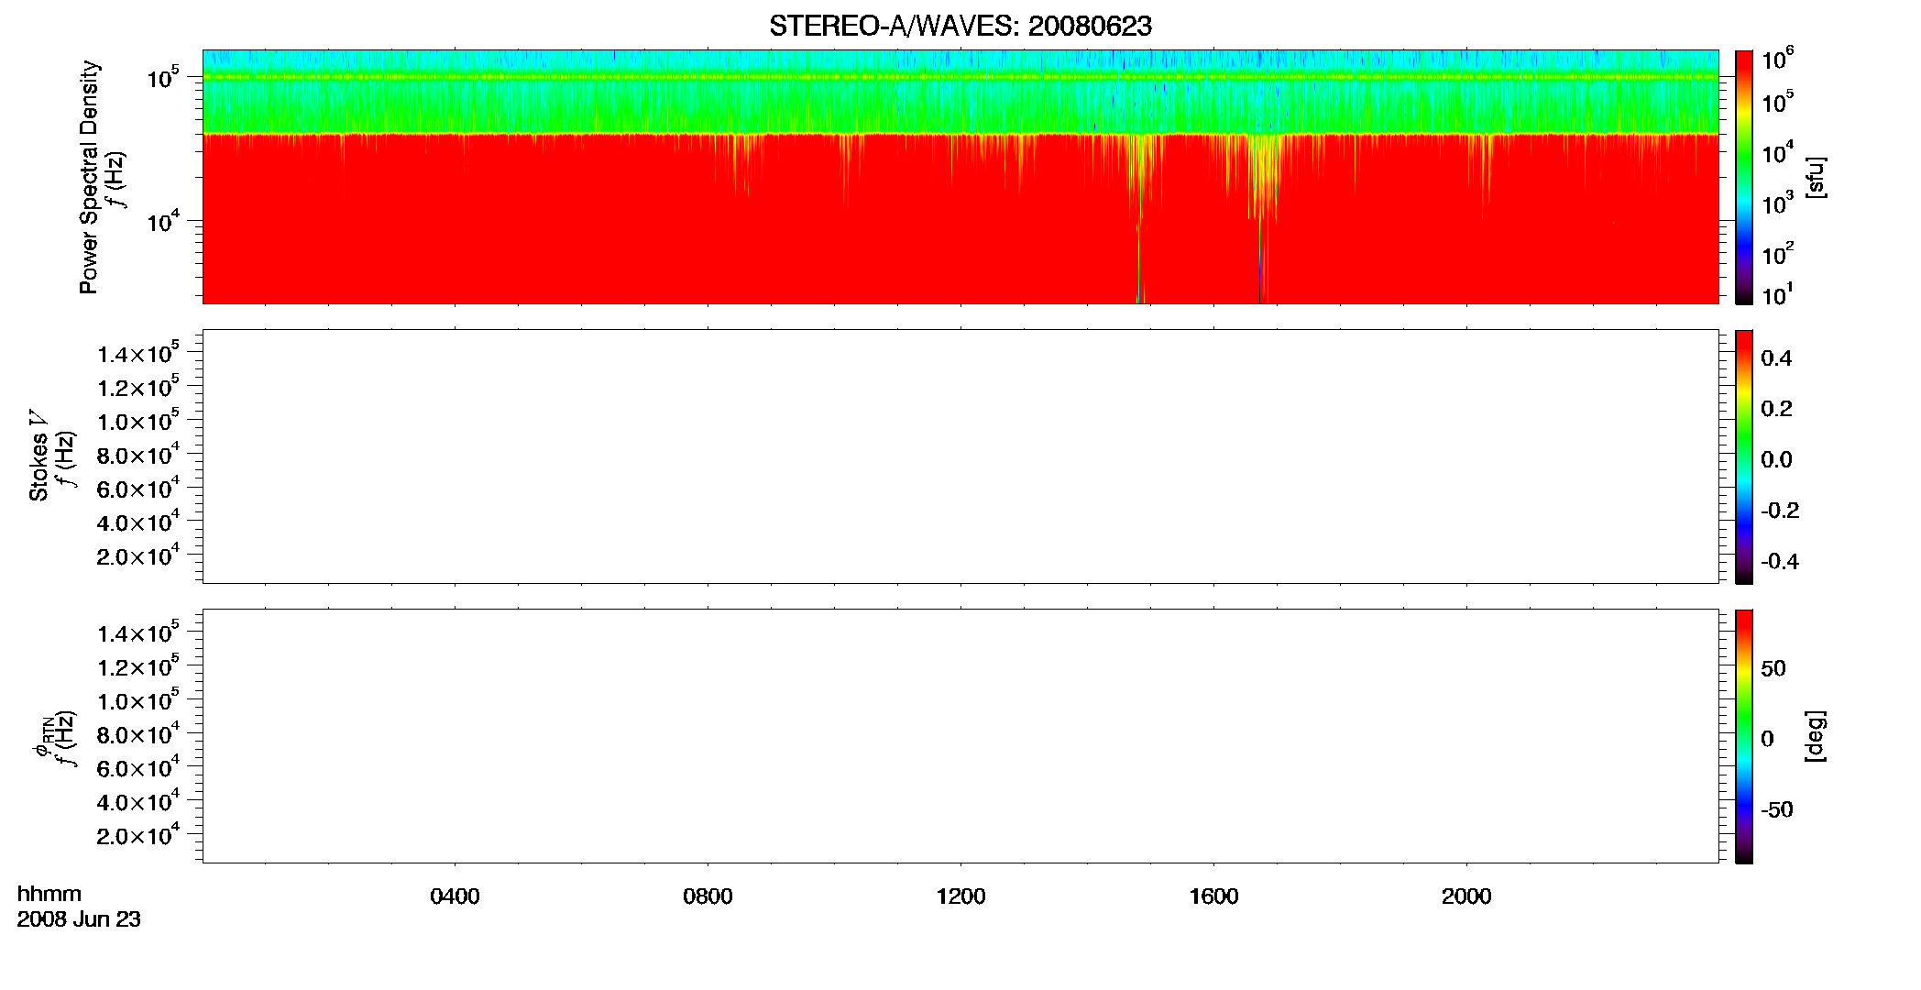The image size is (1921, 990).
Task: Select the "Power Spectral Density" y-axis label
Action: click(x=89, y=177)
